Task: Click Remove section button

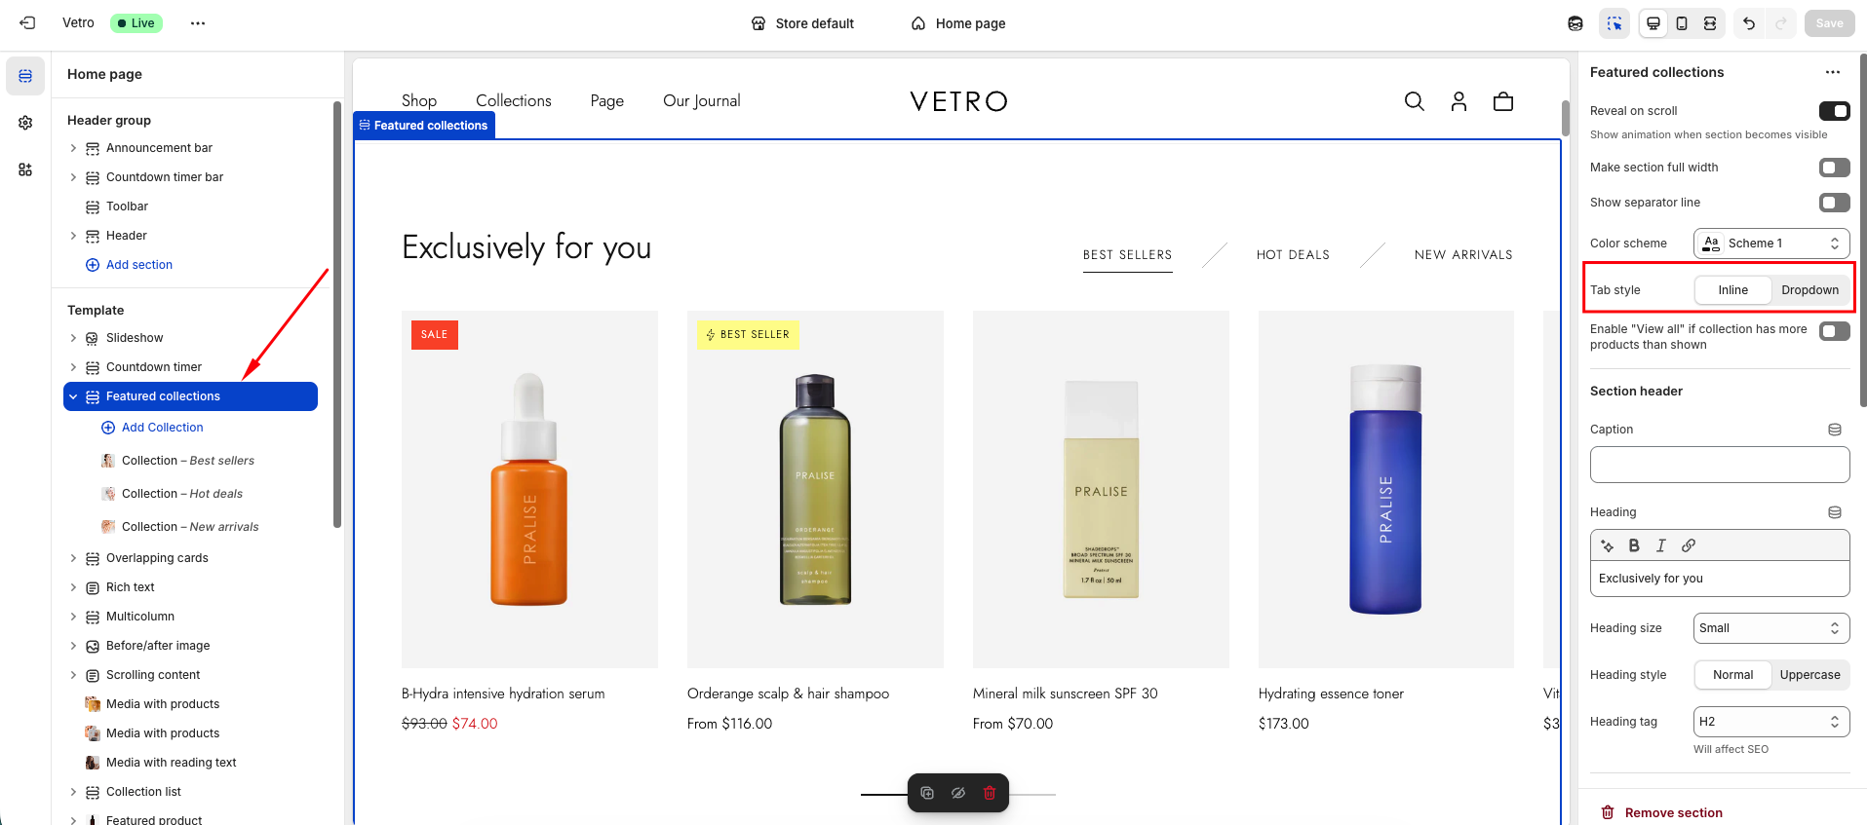Action: [x=1673, y=812]
